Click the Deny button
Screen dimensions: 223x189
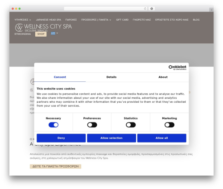click(x=61, y=138)
